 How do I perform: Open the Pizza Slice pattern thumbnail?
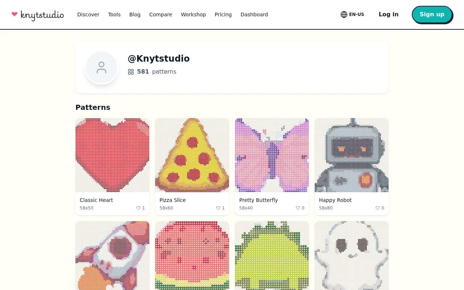click(192, 155)
